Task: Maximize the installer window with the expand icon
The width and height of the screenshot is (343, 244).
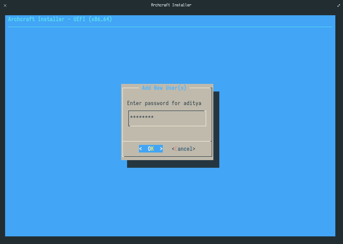Action: point(339,6)
